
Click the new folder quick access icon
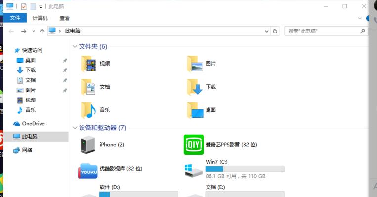(33, 7)
